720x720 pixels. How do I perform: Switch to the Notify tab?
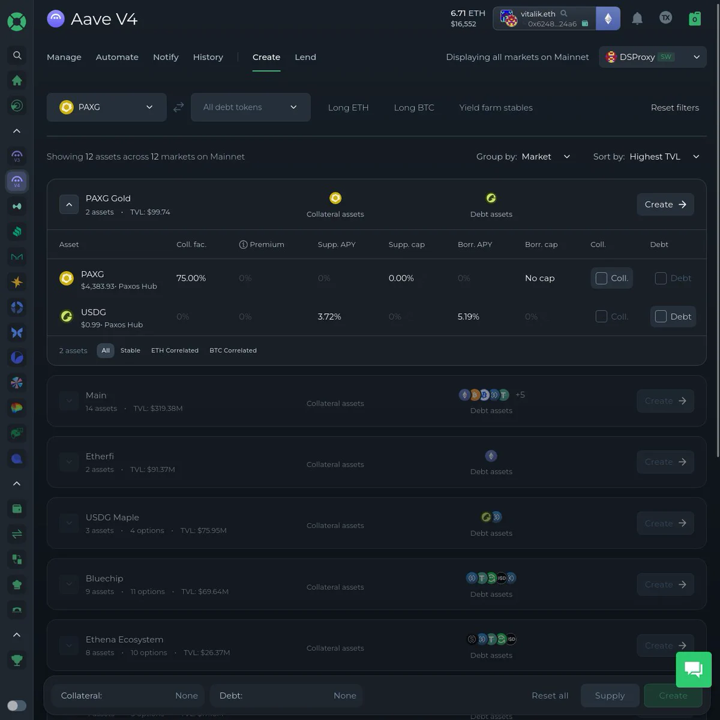coord(166,57)
